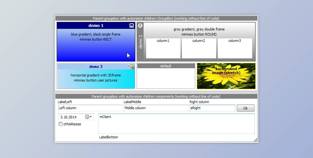
Task: Minimize the demo 1 group box
Action: (131, 25)
